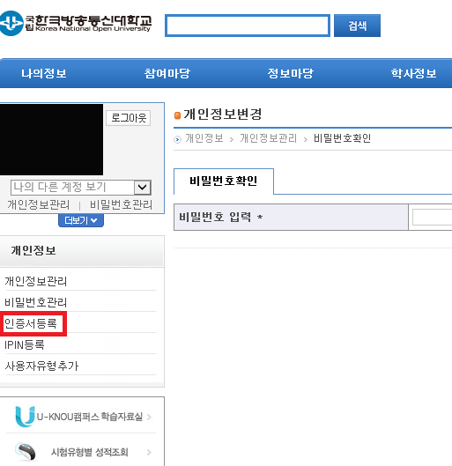Open the 학사정보 menu
Image resolution: width=452 pixels, height=466 pixels.
(x=413, y=73)
